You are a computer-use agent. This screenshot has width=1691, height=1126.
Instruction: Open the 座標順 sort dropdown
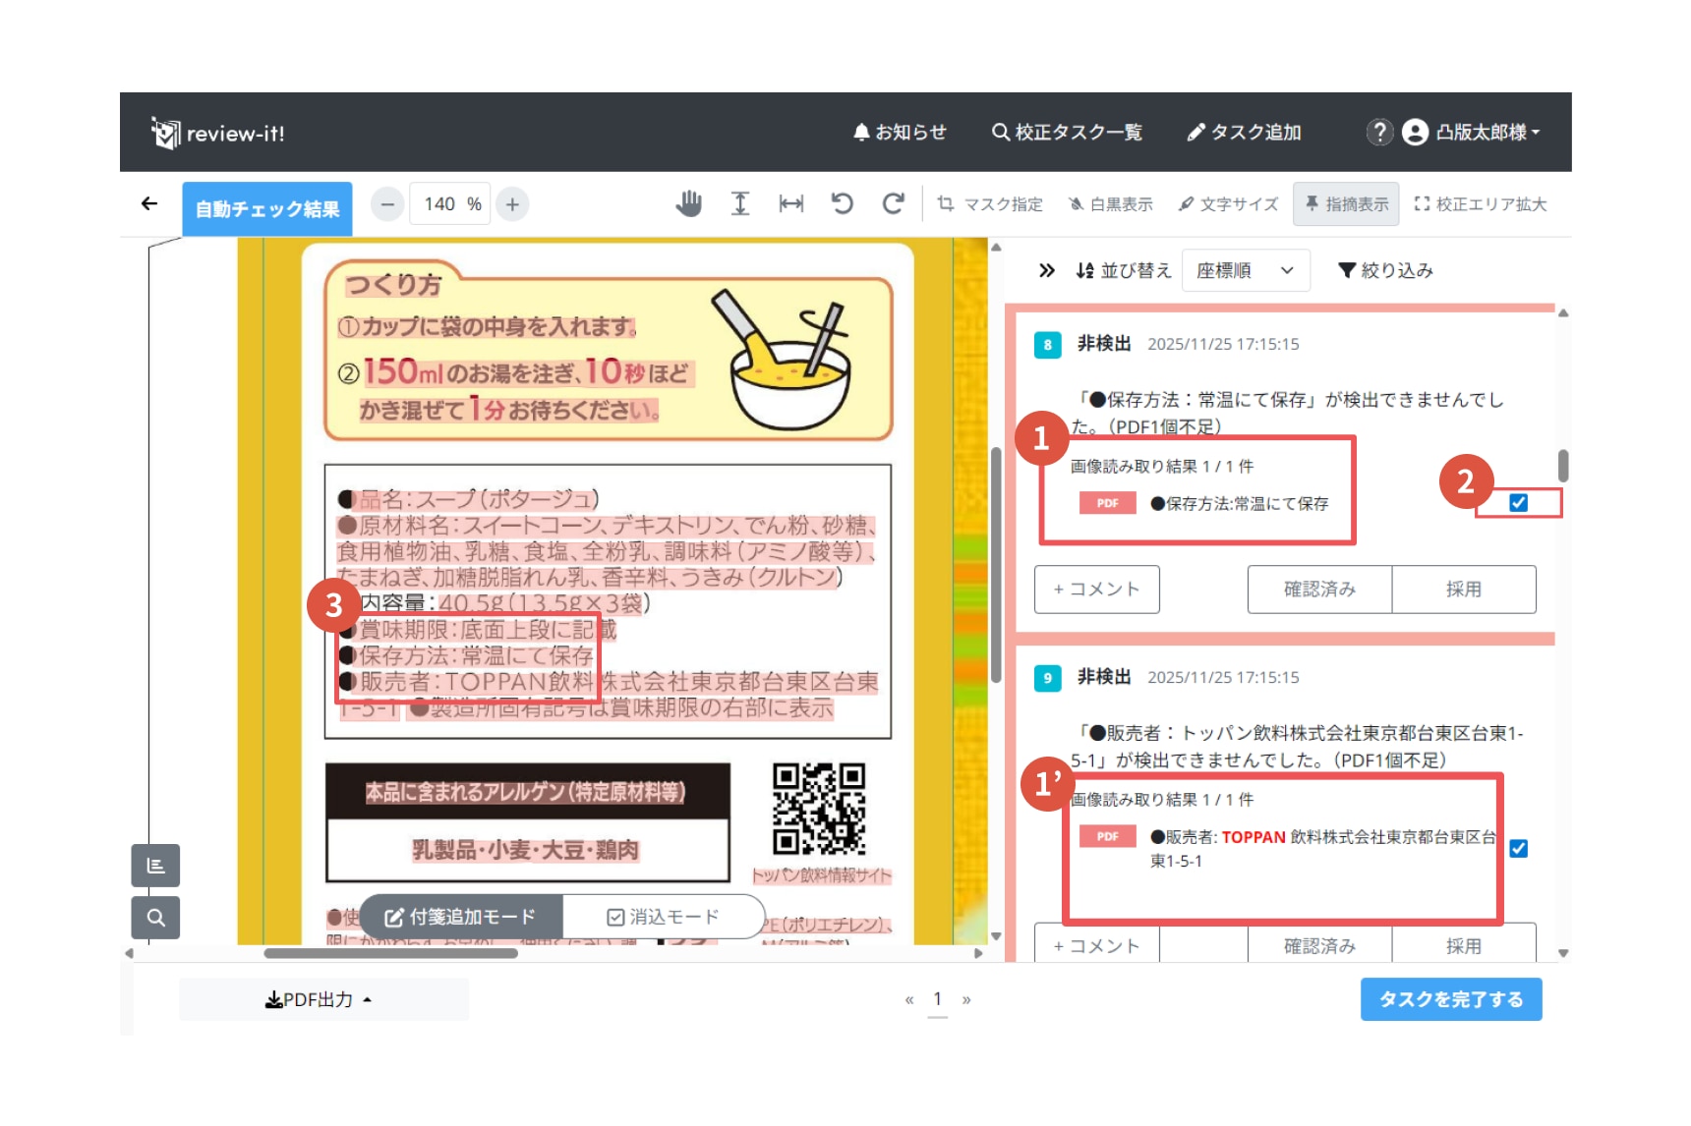pyautogui.click(x=1245, y=270)
